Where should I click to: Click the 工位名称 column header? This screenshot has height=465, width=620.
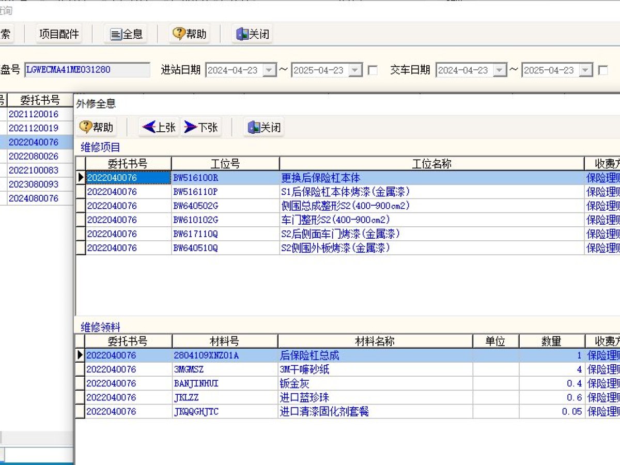pyautogui.click(x=431, y=164)
